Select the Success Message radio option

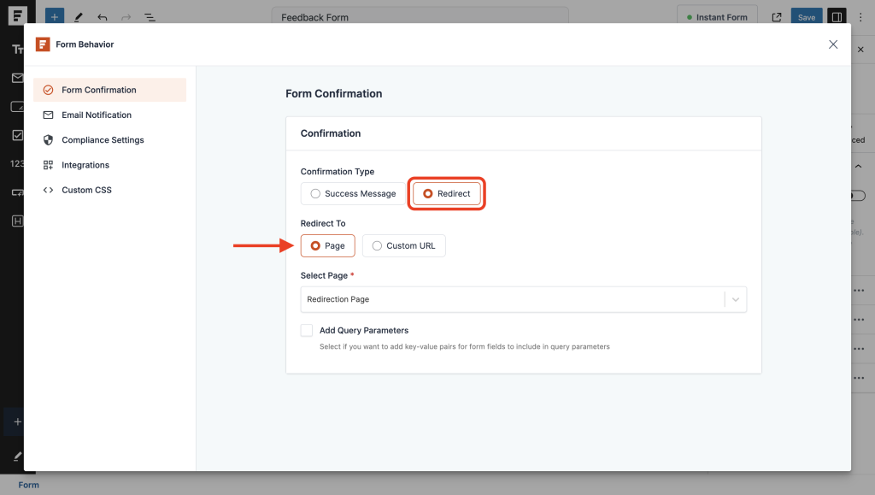pos(314,193)
